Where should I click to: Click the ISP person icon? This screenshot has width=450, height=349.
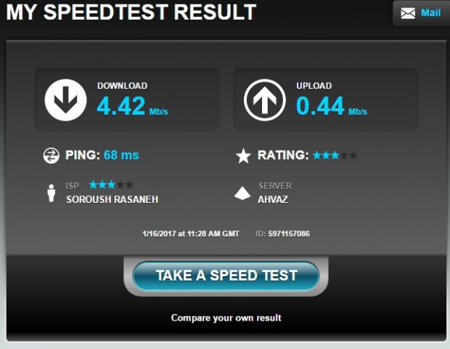(x=52, y=193)
